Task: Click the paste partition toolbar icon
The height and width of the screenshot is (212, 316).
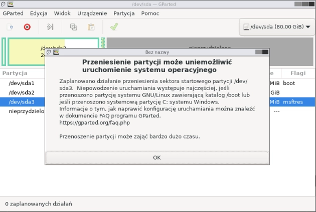Action: 91,27
